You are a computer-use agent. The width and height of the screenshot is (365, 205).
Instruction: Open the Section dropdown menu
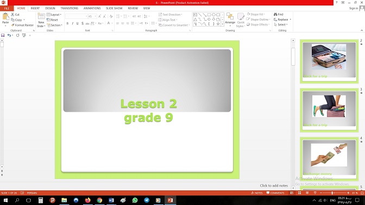pos(54,25)
